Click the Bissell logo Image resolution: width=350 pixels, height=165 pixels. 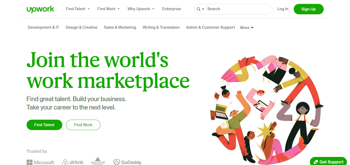pyautogui.click(x=98, y=161)
